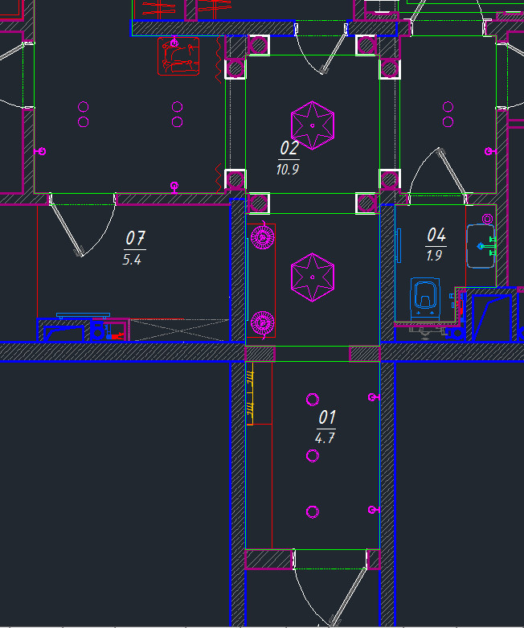Select the middle round ceiling light in room 01
The width and height of the screenshot is (524, 628).
click(313, 456)
